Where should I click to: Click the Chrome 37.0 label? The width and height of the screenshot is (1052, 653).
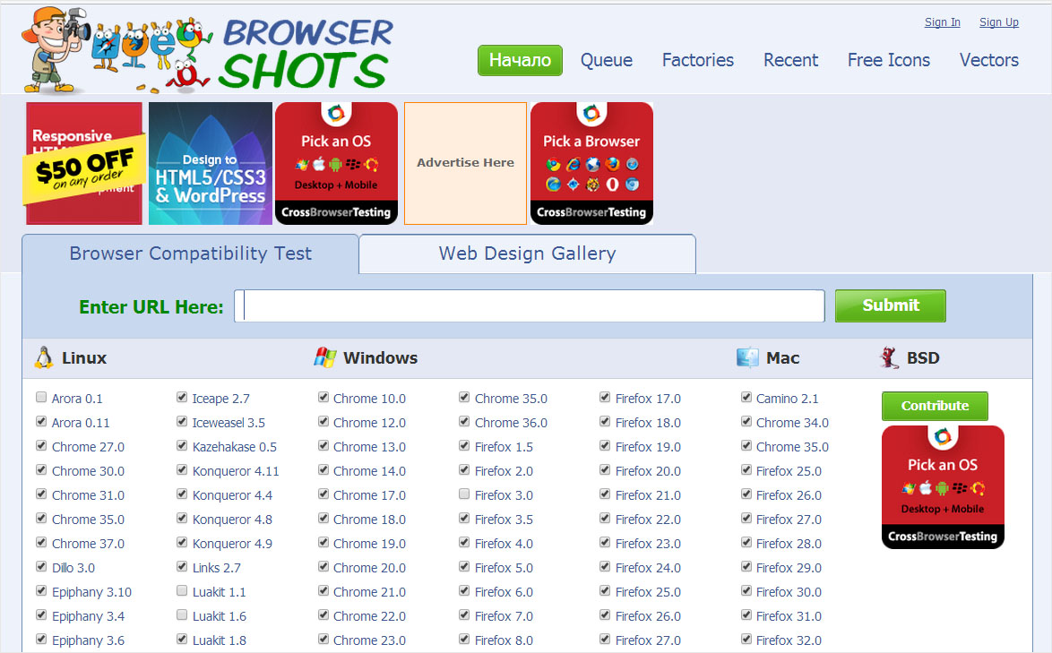point(88,543)
